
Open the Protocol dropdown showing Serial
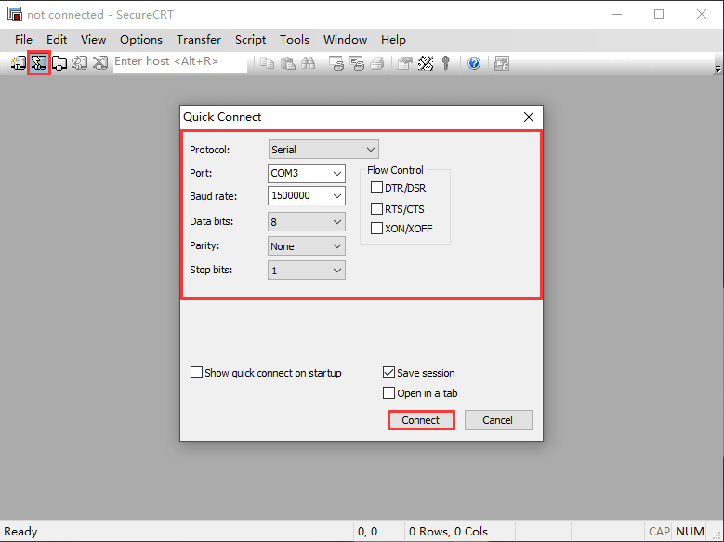(x=323, y=150)
